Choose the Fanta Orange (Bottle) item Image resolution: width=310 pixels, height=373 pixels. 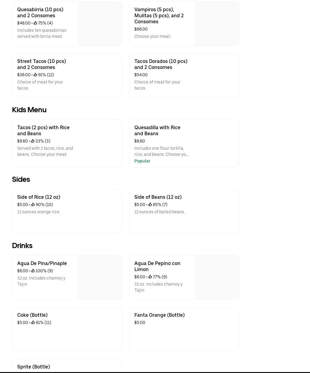(x=159, y=315)
